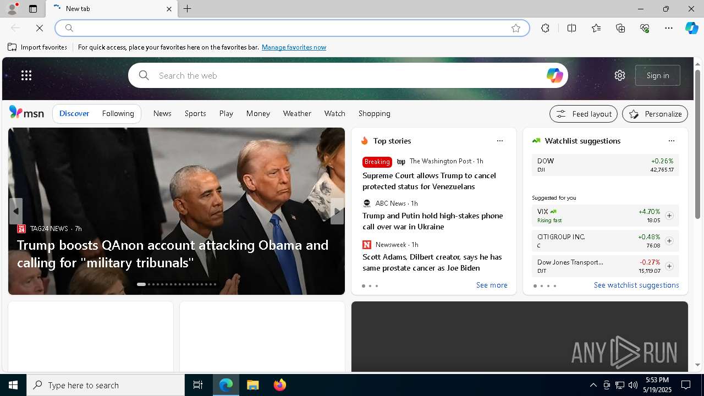This screenshot has width=704, height=396.
Task: Open the Extensions puzzle icon
Action: [x=545, y=28]
